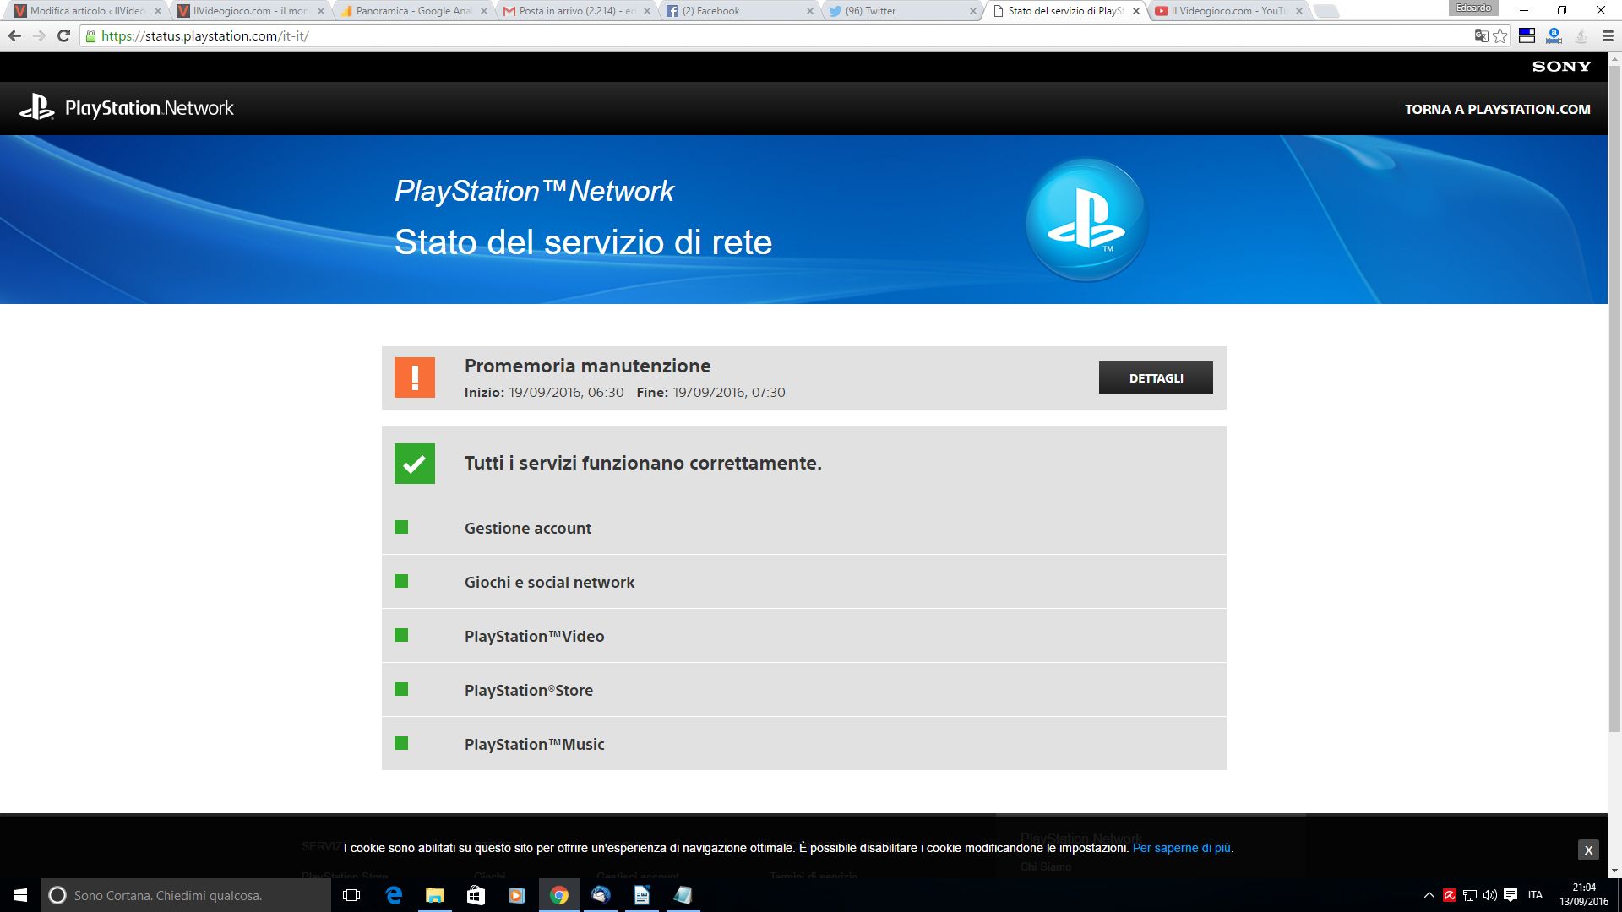Screen dimensions: 1622x912
Task: Click the ITA keyboard language indicator
Action: tap(1537, 896)
